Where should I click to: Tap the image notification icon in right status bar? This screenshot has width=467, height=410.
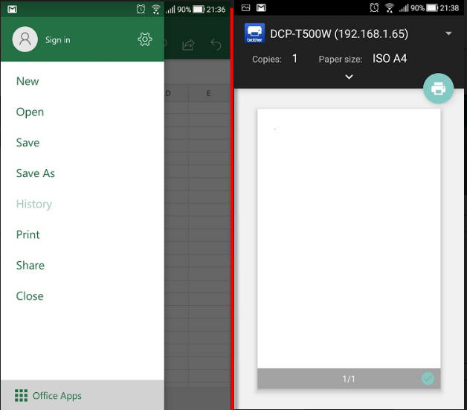point(245,7)
